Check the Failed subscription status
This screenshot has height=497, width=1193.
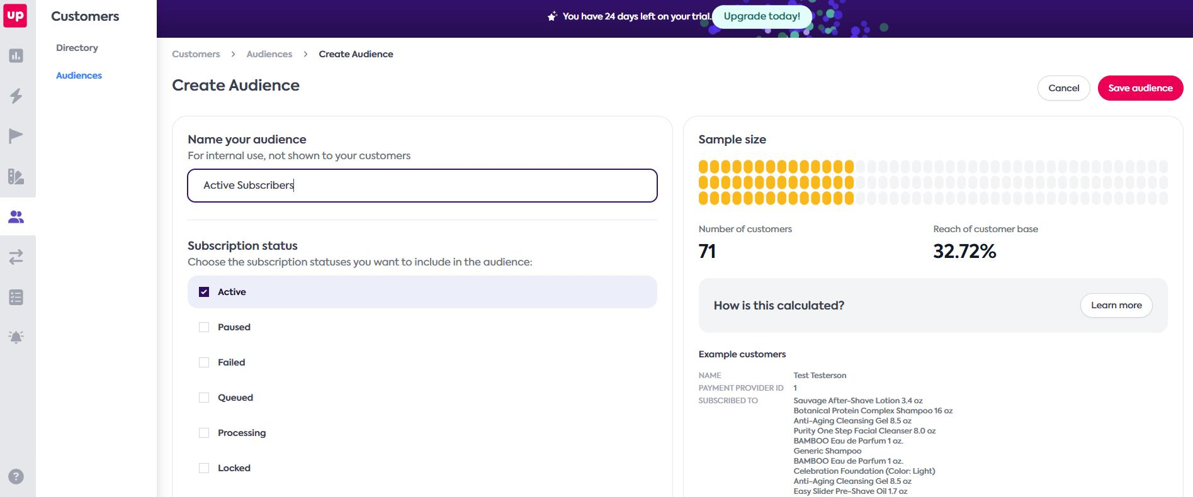point(204,362)
